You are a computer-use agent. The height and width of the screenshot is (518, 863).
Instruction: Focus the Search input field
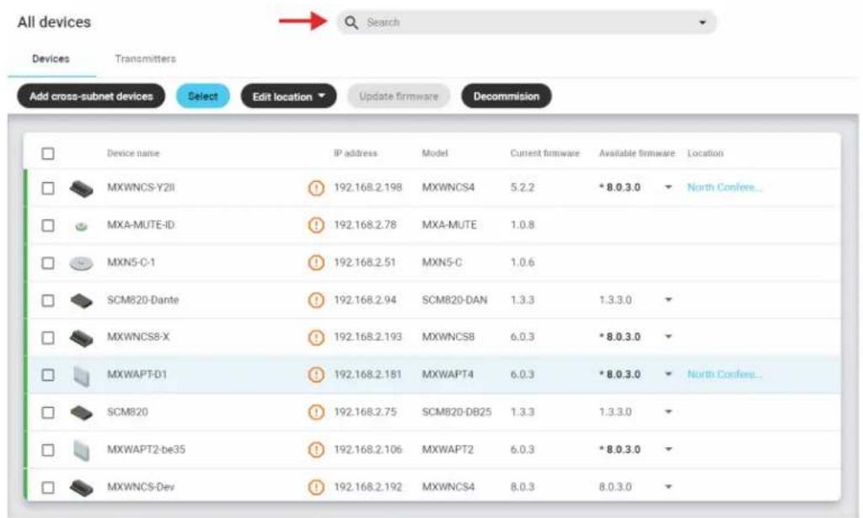(x=527, y=23)
